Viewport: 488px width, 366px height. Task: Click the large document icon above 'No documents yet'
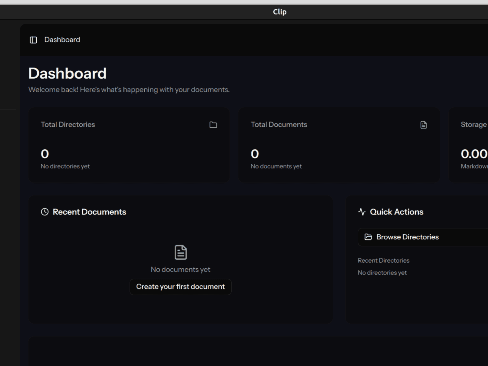181,252
